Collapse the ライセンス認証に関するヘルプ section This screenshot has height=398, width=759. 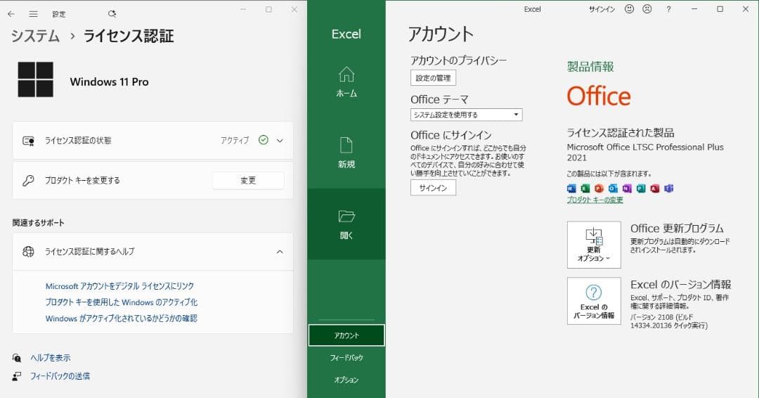click(x=280, y=252)
